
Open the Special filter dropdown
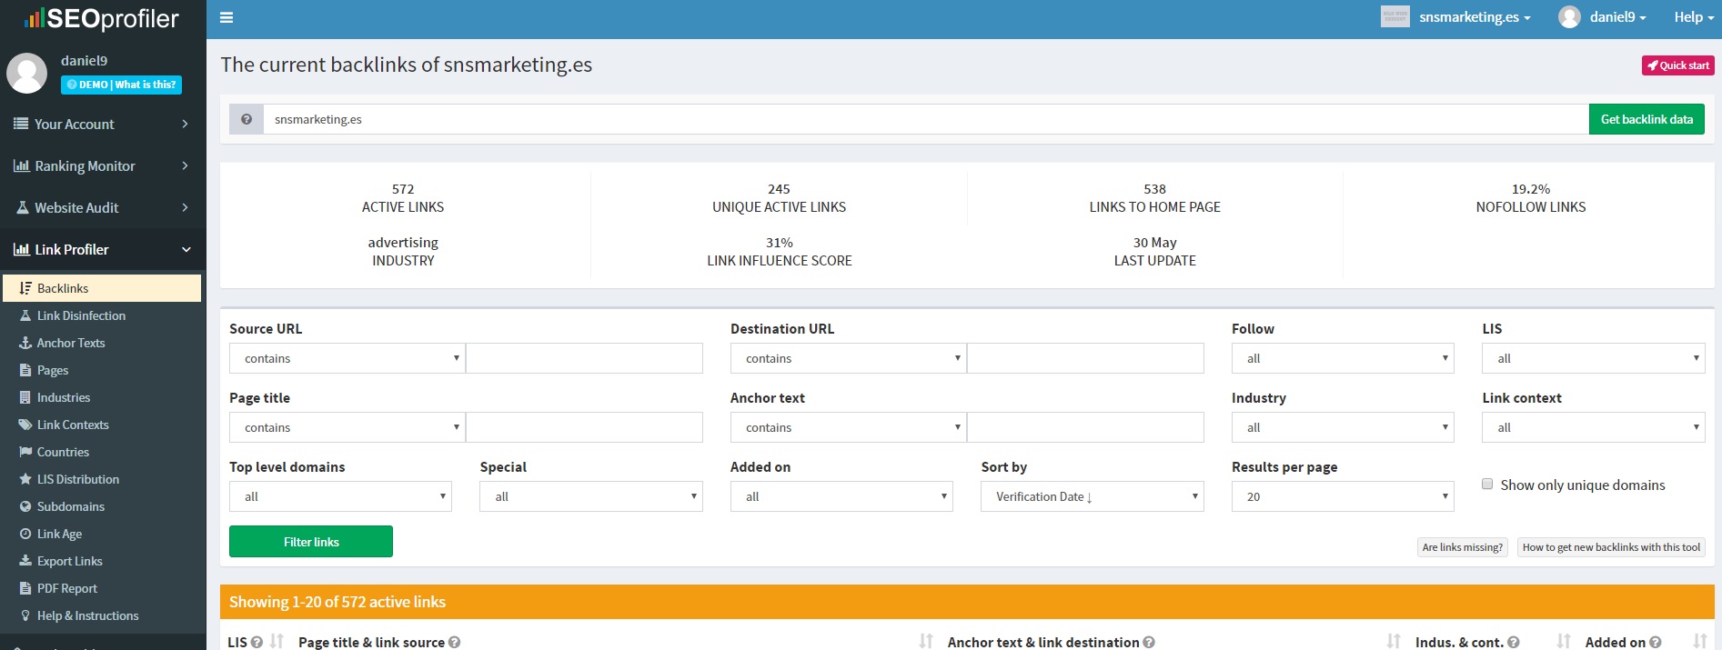[591, 496]
